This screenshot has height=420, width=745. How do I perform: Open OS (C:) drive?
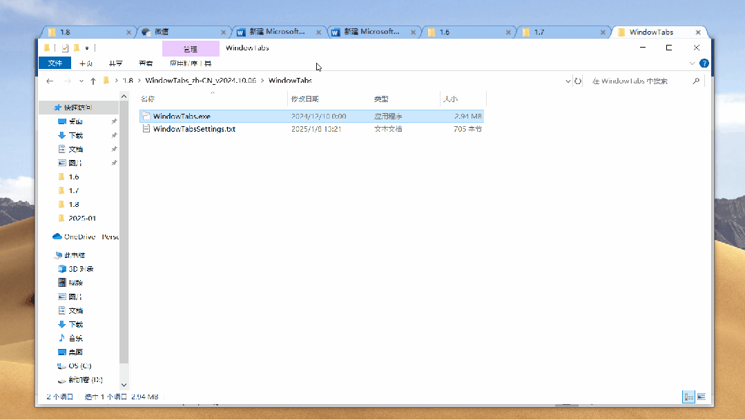pos(79,366)
